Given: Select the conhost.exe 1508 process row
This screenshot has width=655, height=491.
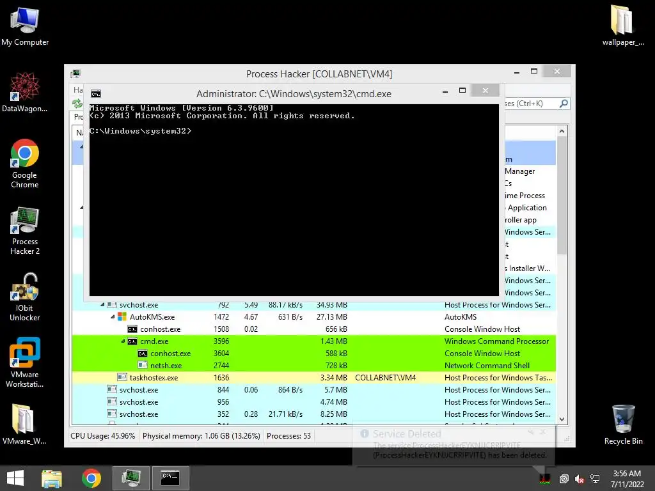Looking at the screenshot, I should tap(313, 329).
